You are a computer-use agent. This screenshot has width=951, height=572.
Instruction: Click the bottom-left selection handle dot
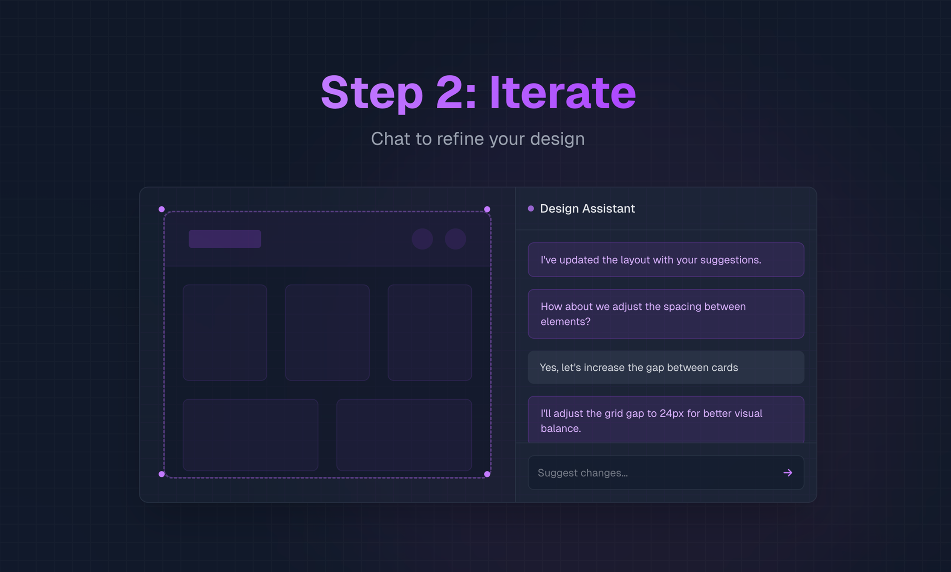(x=162, y=474)
